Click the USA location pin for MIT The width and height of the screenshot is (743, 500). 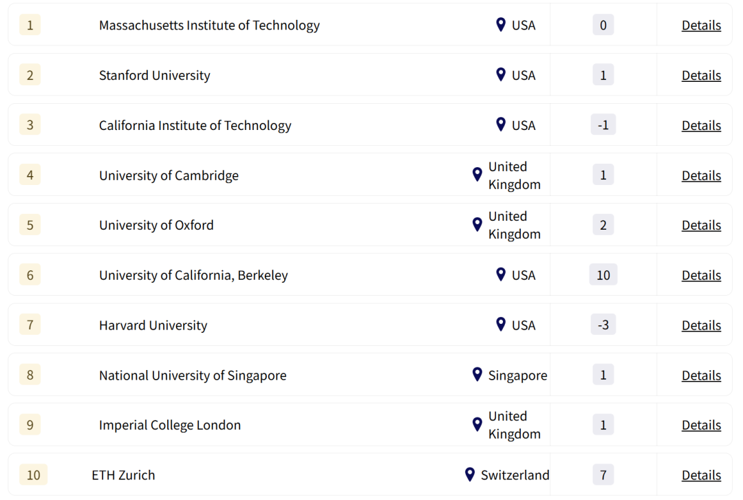[x=501, y=25]
